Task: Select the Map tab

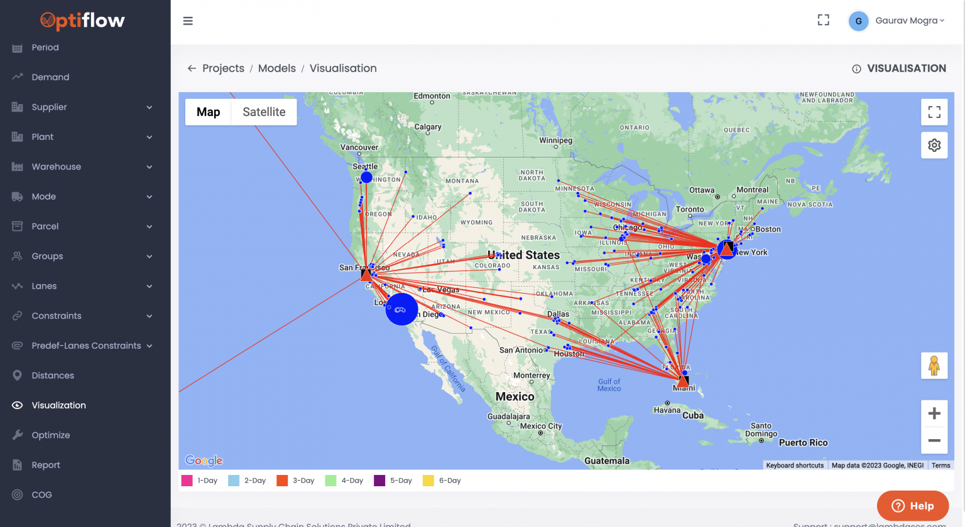Action: tap(208, 112)
